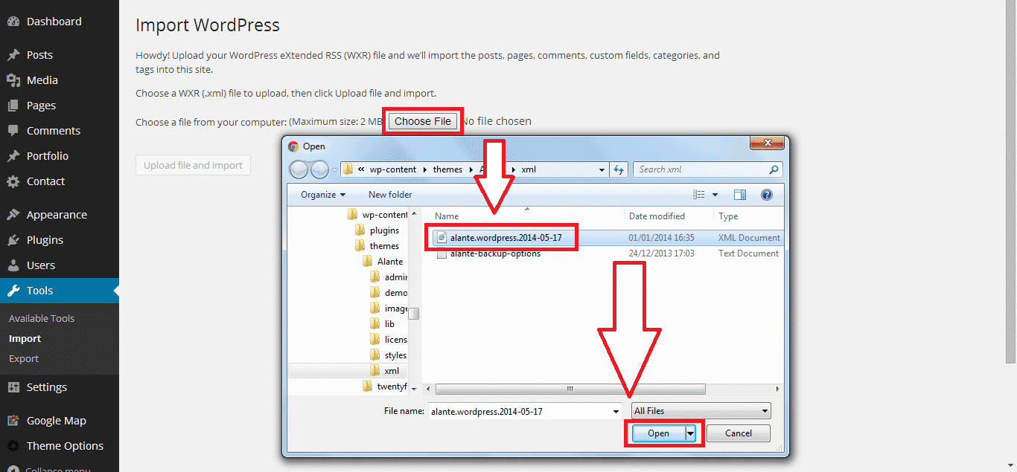Click the Theme Options gear icon
Viewport: 1017px width, 472px height.
(x=13, y=446)
